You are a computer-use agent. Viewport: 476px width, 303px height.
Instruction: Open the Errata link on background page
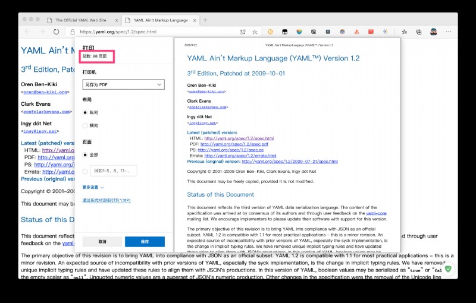58,172
